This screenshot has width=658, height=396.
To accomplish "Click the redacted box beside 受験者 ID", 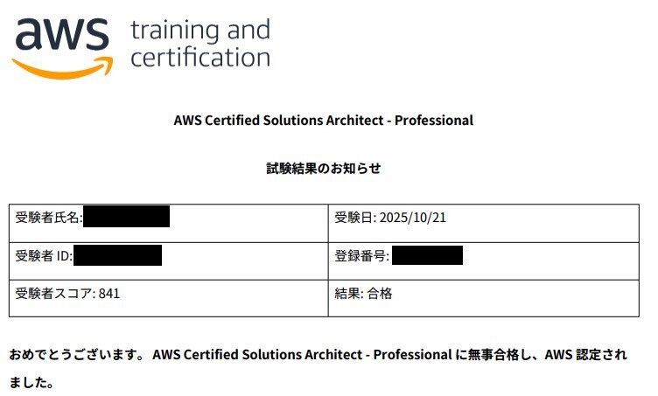I will point(118,255).
